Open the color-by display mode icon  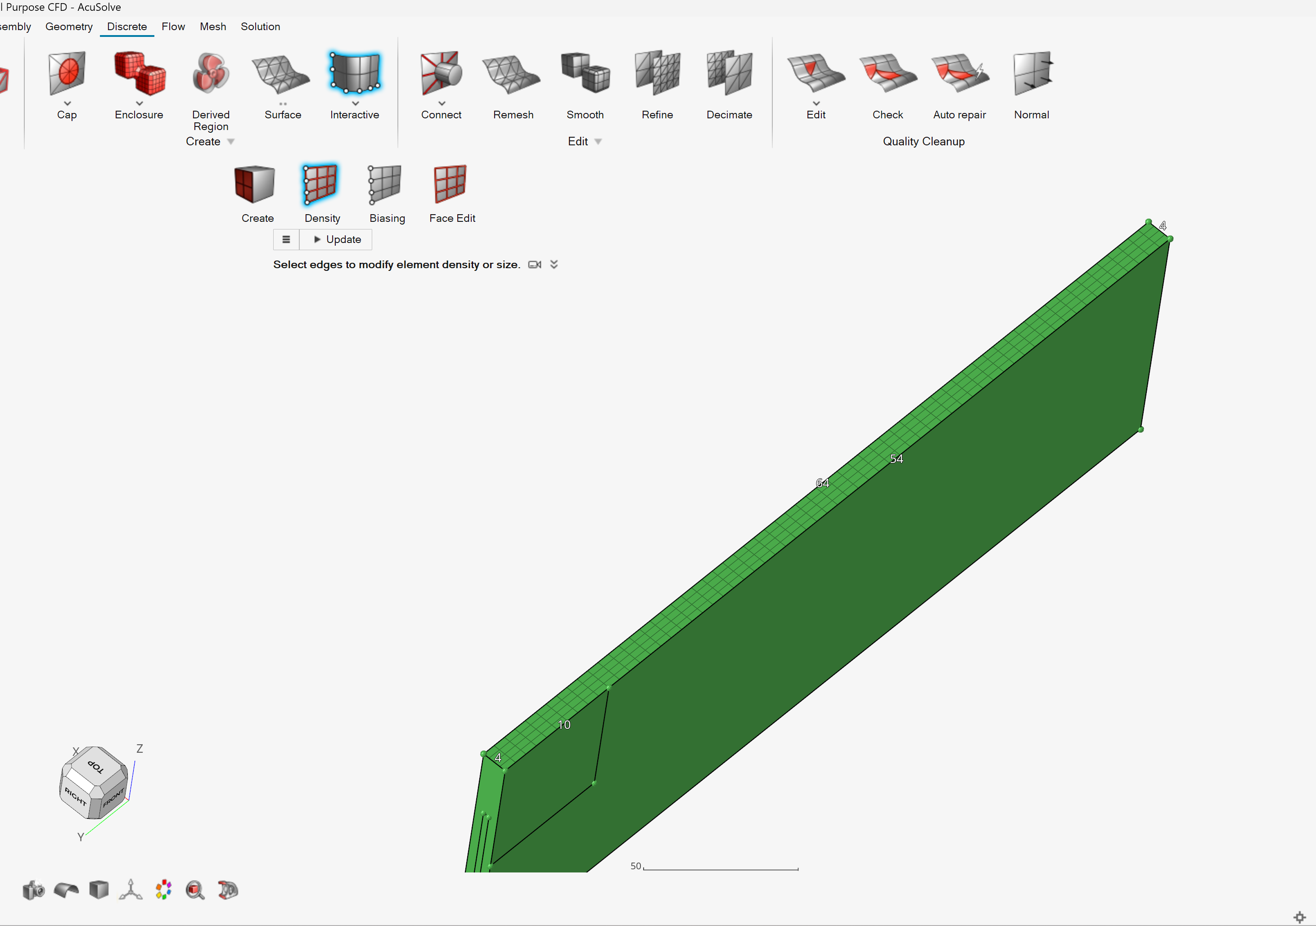click(x=163, y=890)
